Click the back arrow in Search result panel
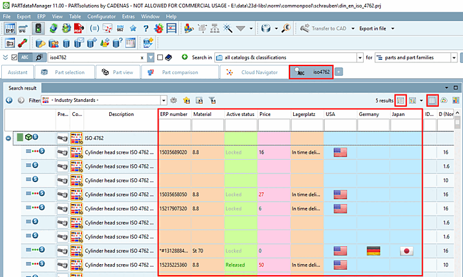463x277 pixels. [x=9, y=100]
